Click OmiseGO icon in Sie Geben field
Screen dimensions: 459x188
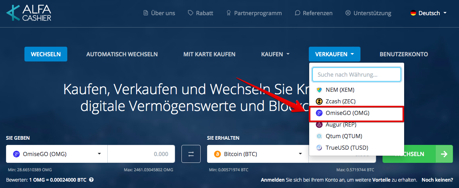click(16, 154)
